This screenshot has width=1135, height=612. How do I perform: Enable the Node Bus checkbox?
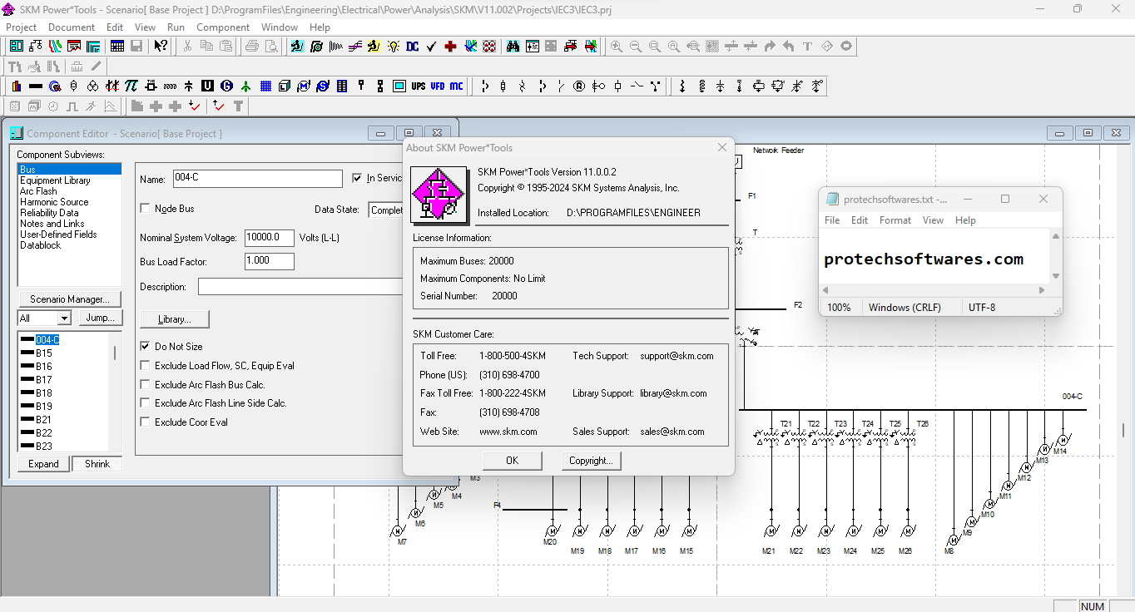(145, 209)
